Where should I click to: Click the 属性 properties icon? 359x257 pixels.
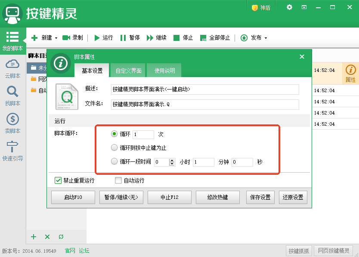click(350, 73)
